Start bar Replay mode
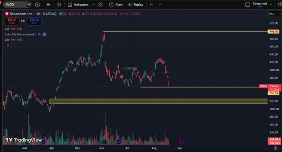 coord(135,5)
